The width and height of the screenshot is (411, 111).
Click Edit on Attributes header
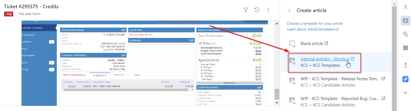[x=191, y=40]
